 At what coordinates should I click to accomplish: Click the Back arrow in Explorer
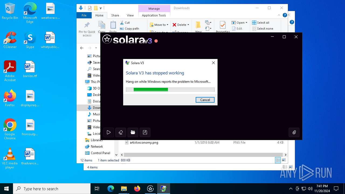point(82,48)
